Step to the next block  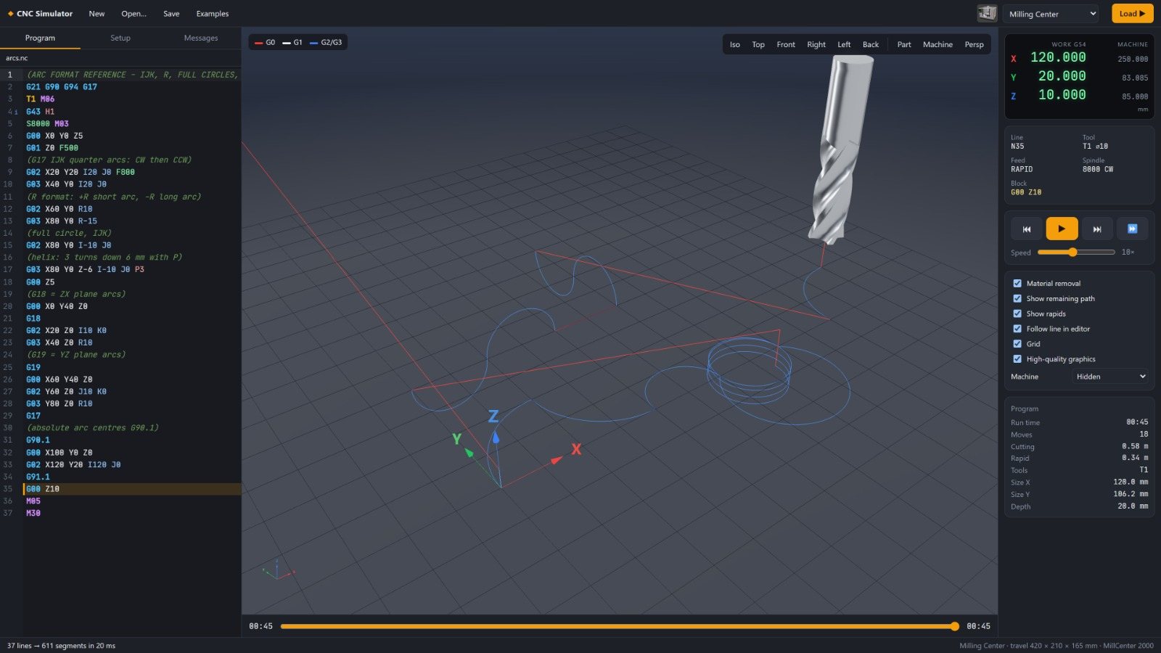(1097, 229)
